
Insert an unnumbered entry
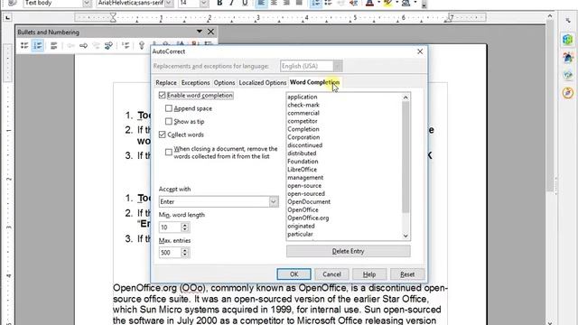point(126,46)
